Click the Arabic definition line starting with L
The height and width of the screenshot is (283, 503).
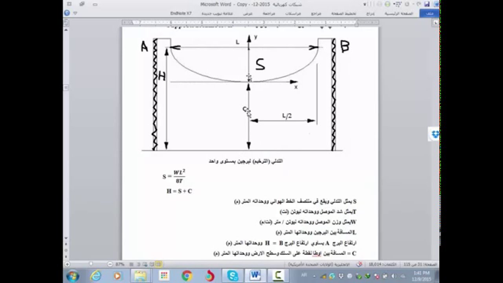coord(316,232)
